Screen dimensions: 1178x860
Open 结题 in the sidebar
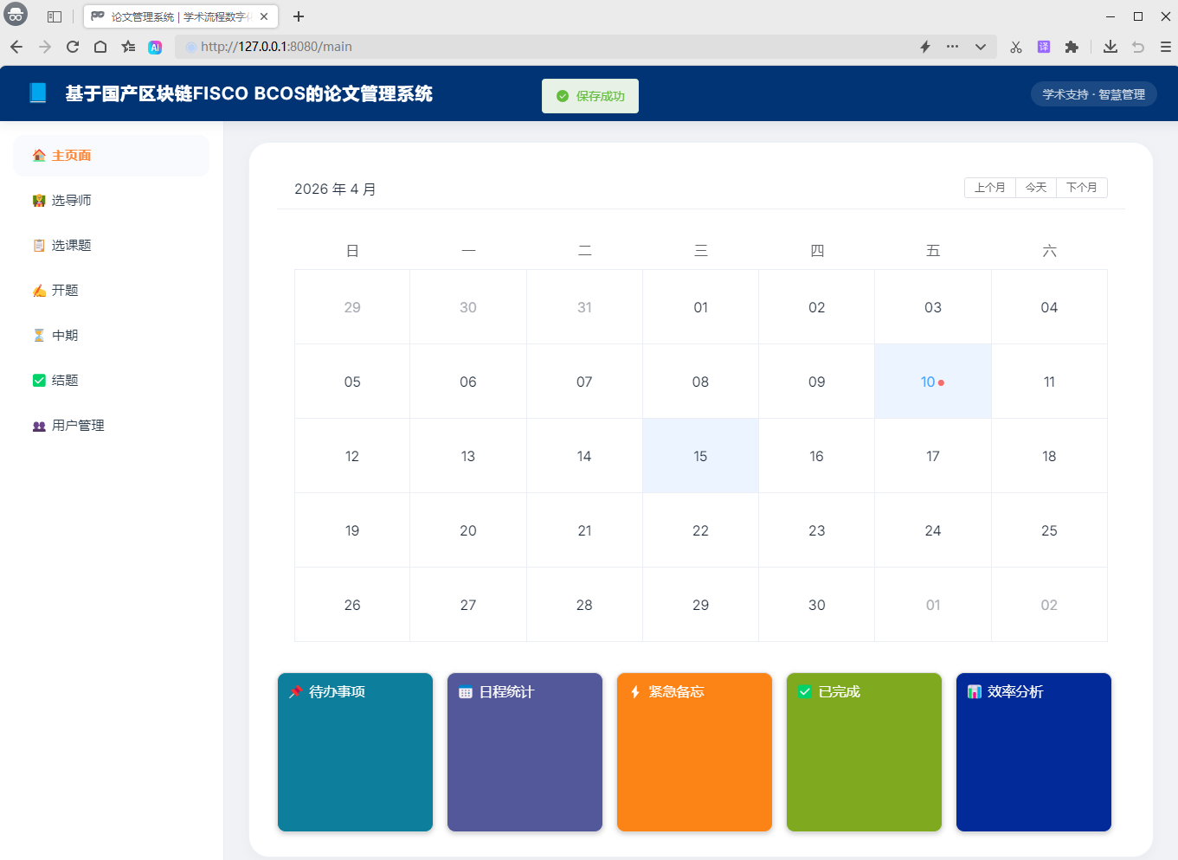point(111,381)
